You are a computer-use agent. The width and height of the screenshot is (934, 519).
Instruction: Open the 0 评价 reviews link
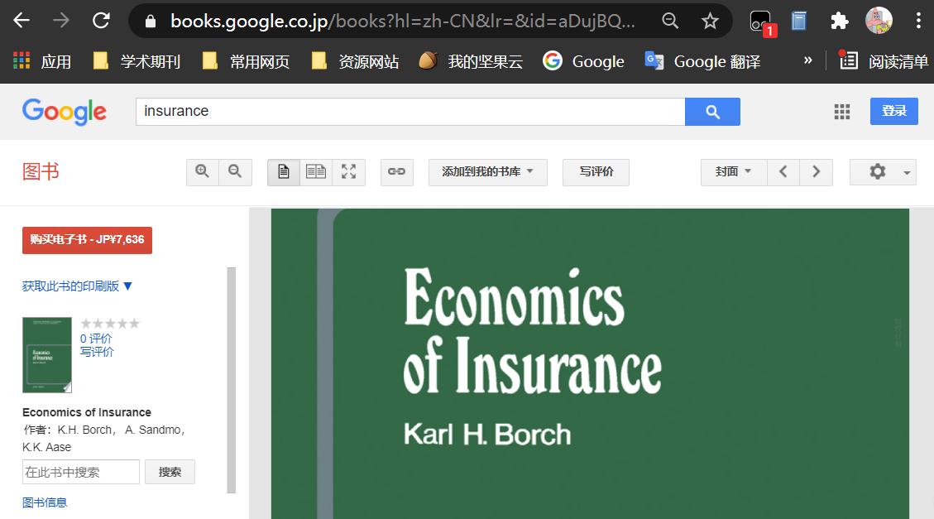point(96,339)
